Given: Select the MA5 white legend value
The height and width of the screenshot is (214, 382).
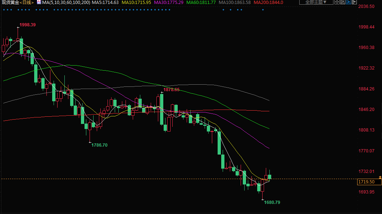Looking at the screenshot, I should click(x=105, y=3).
